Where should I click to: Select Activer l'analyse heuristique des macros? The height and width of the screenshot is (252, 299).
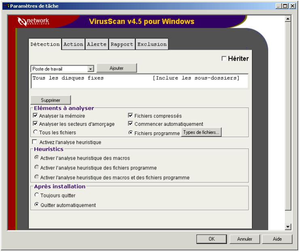pyautogui.click(x=36, y=157)
